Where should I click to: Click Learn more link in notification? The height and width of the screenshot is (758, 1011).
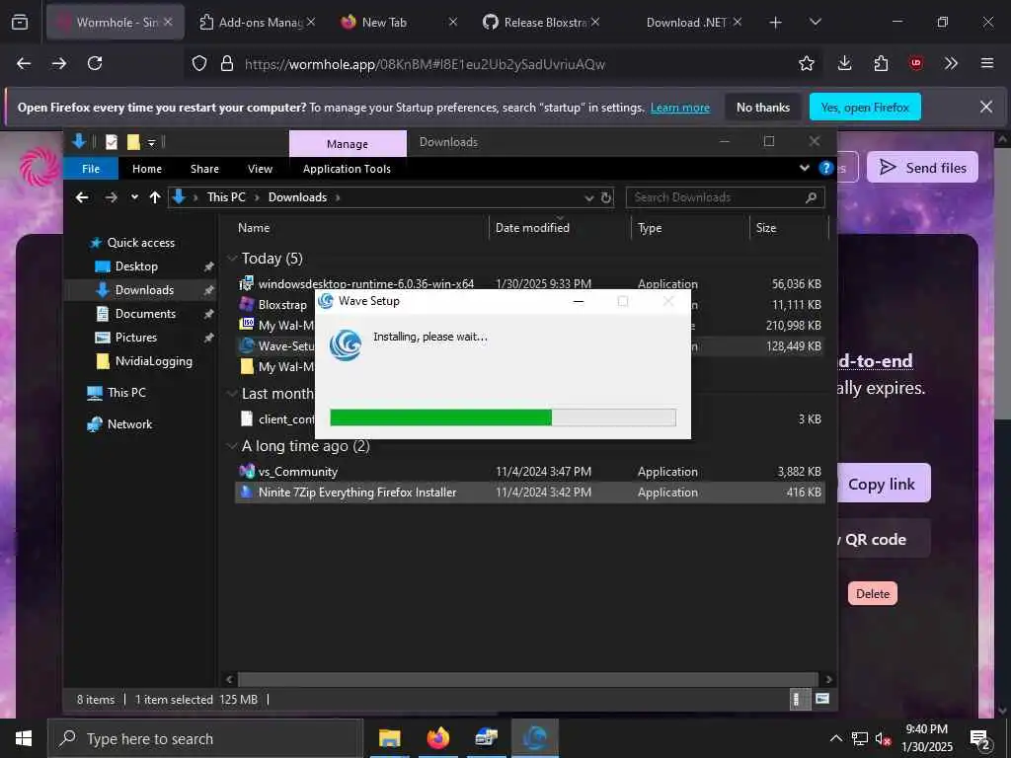[680, 108]
